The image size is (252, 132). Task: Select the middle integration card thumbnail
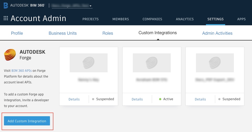(152, 63)
